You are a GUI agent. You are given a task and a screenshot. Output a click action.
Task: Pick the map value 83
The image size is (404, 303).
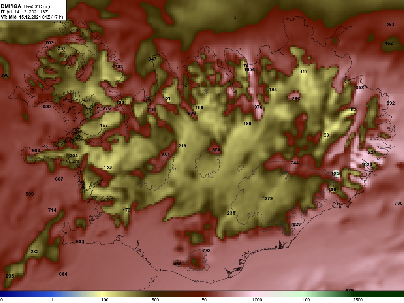pos(353,109)
